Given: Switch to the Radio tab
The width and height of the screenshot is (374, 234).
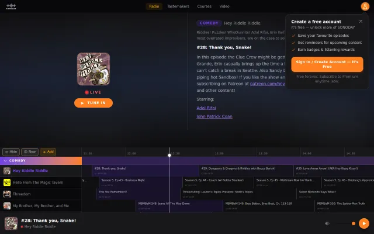Looking at the screenshot, I should 154,6.
